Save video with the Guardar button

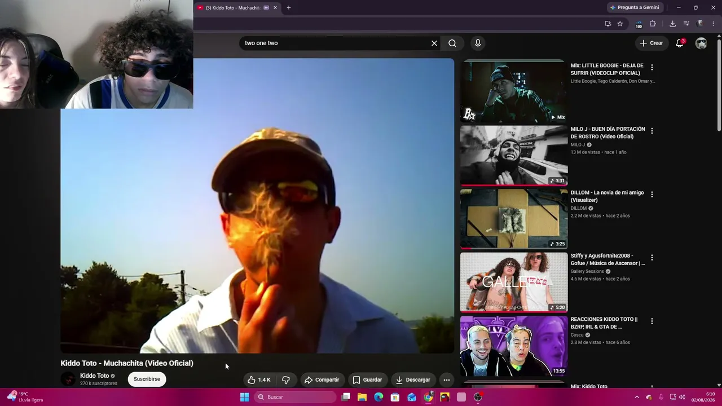367,379
